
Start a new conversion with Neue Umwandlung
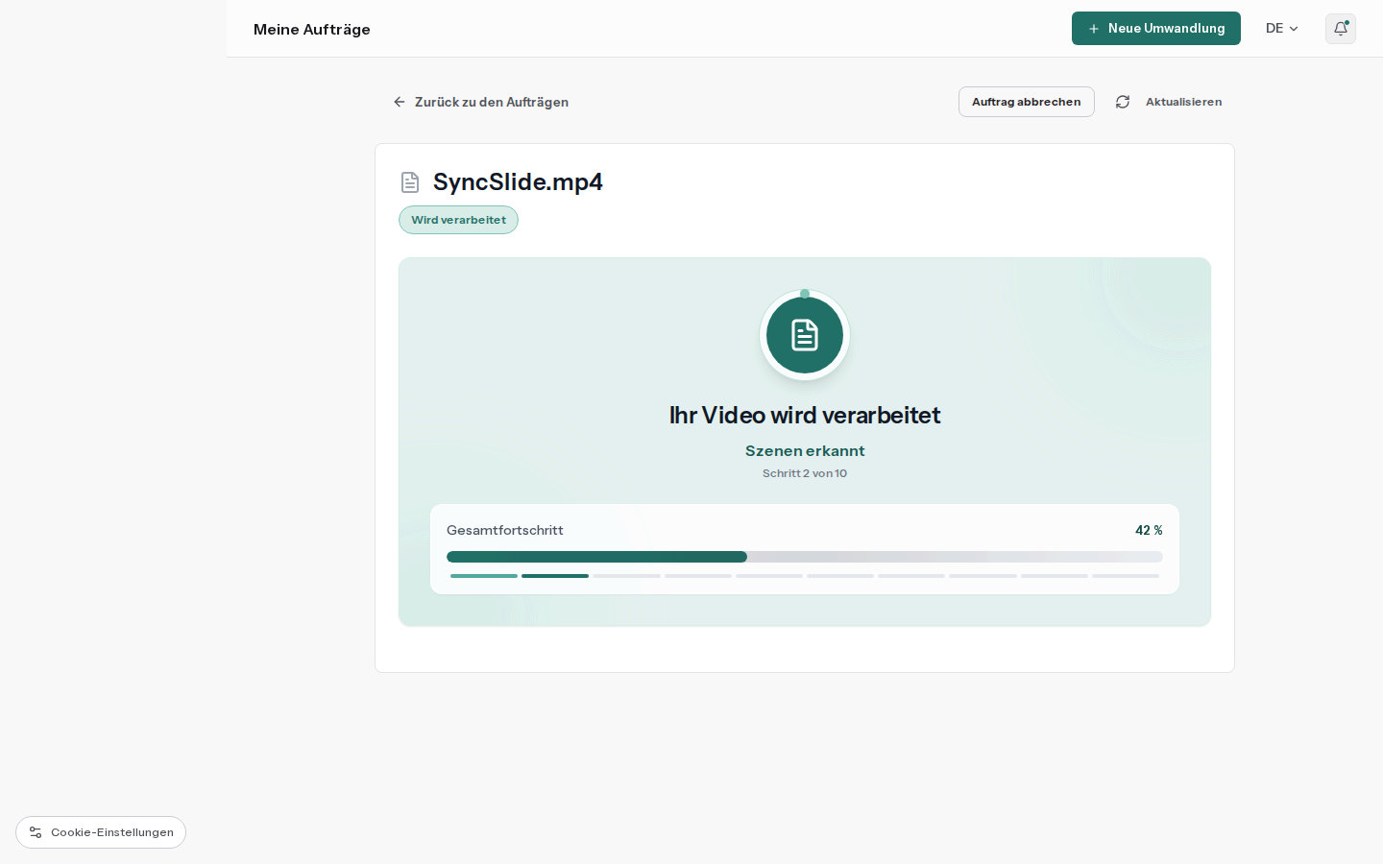[1156, 29]
